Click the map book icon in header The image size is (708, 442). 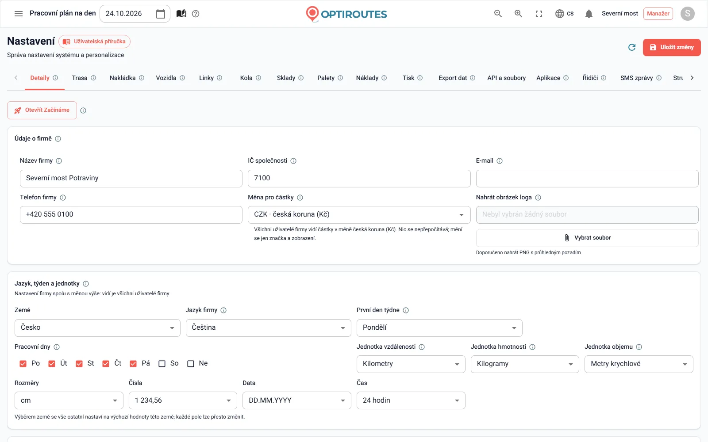click(181, 14)
